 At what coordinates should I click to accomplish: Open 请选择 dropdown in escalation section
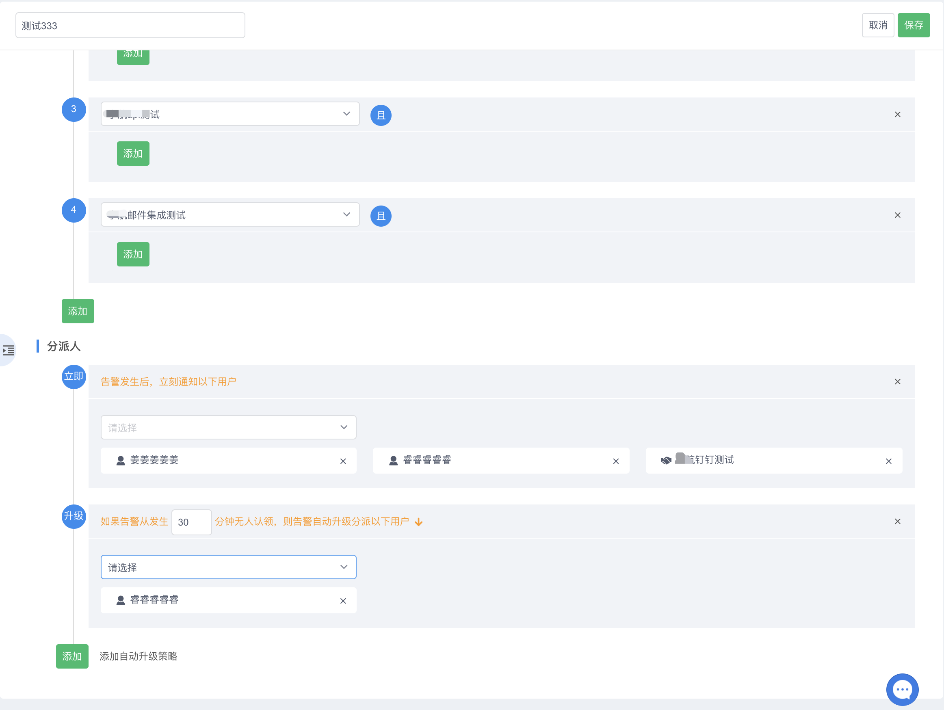tap(228, 567)
